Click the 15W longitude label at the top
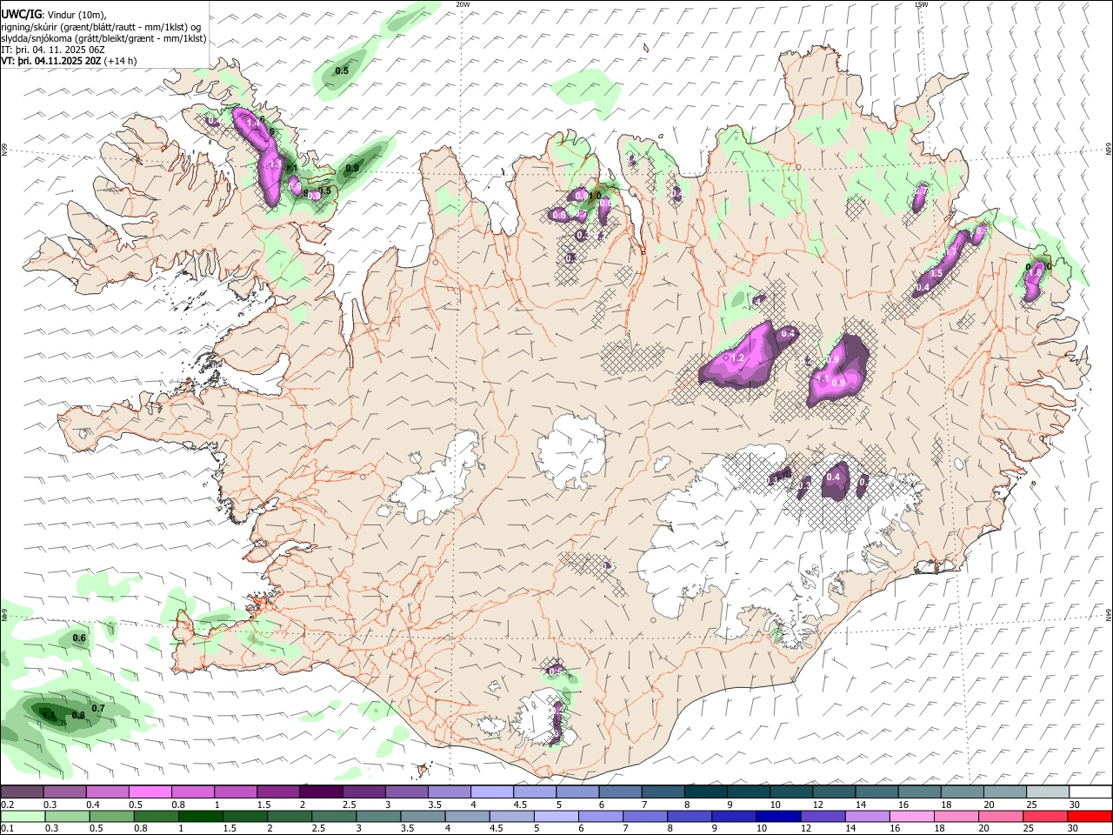 [921, 4]
